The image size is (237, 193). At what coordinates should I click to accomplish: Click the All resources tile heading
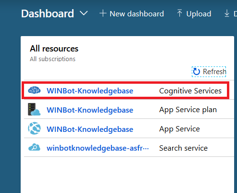click(x=54, y=49)
